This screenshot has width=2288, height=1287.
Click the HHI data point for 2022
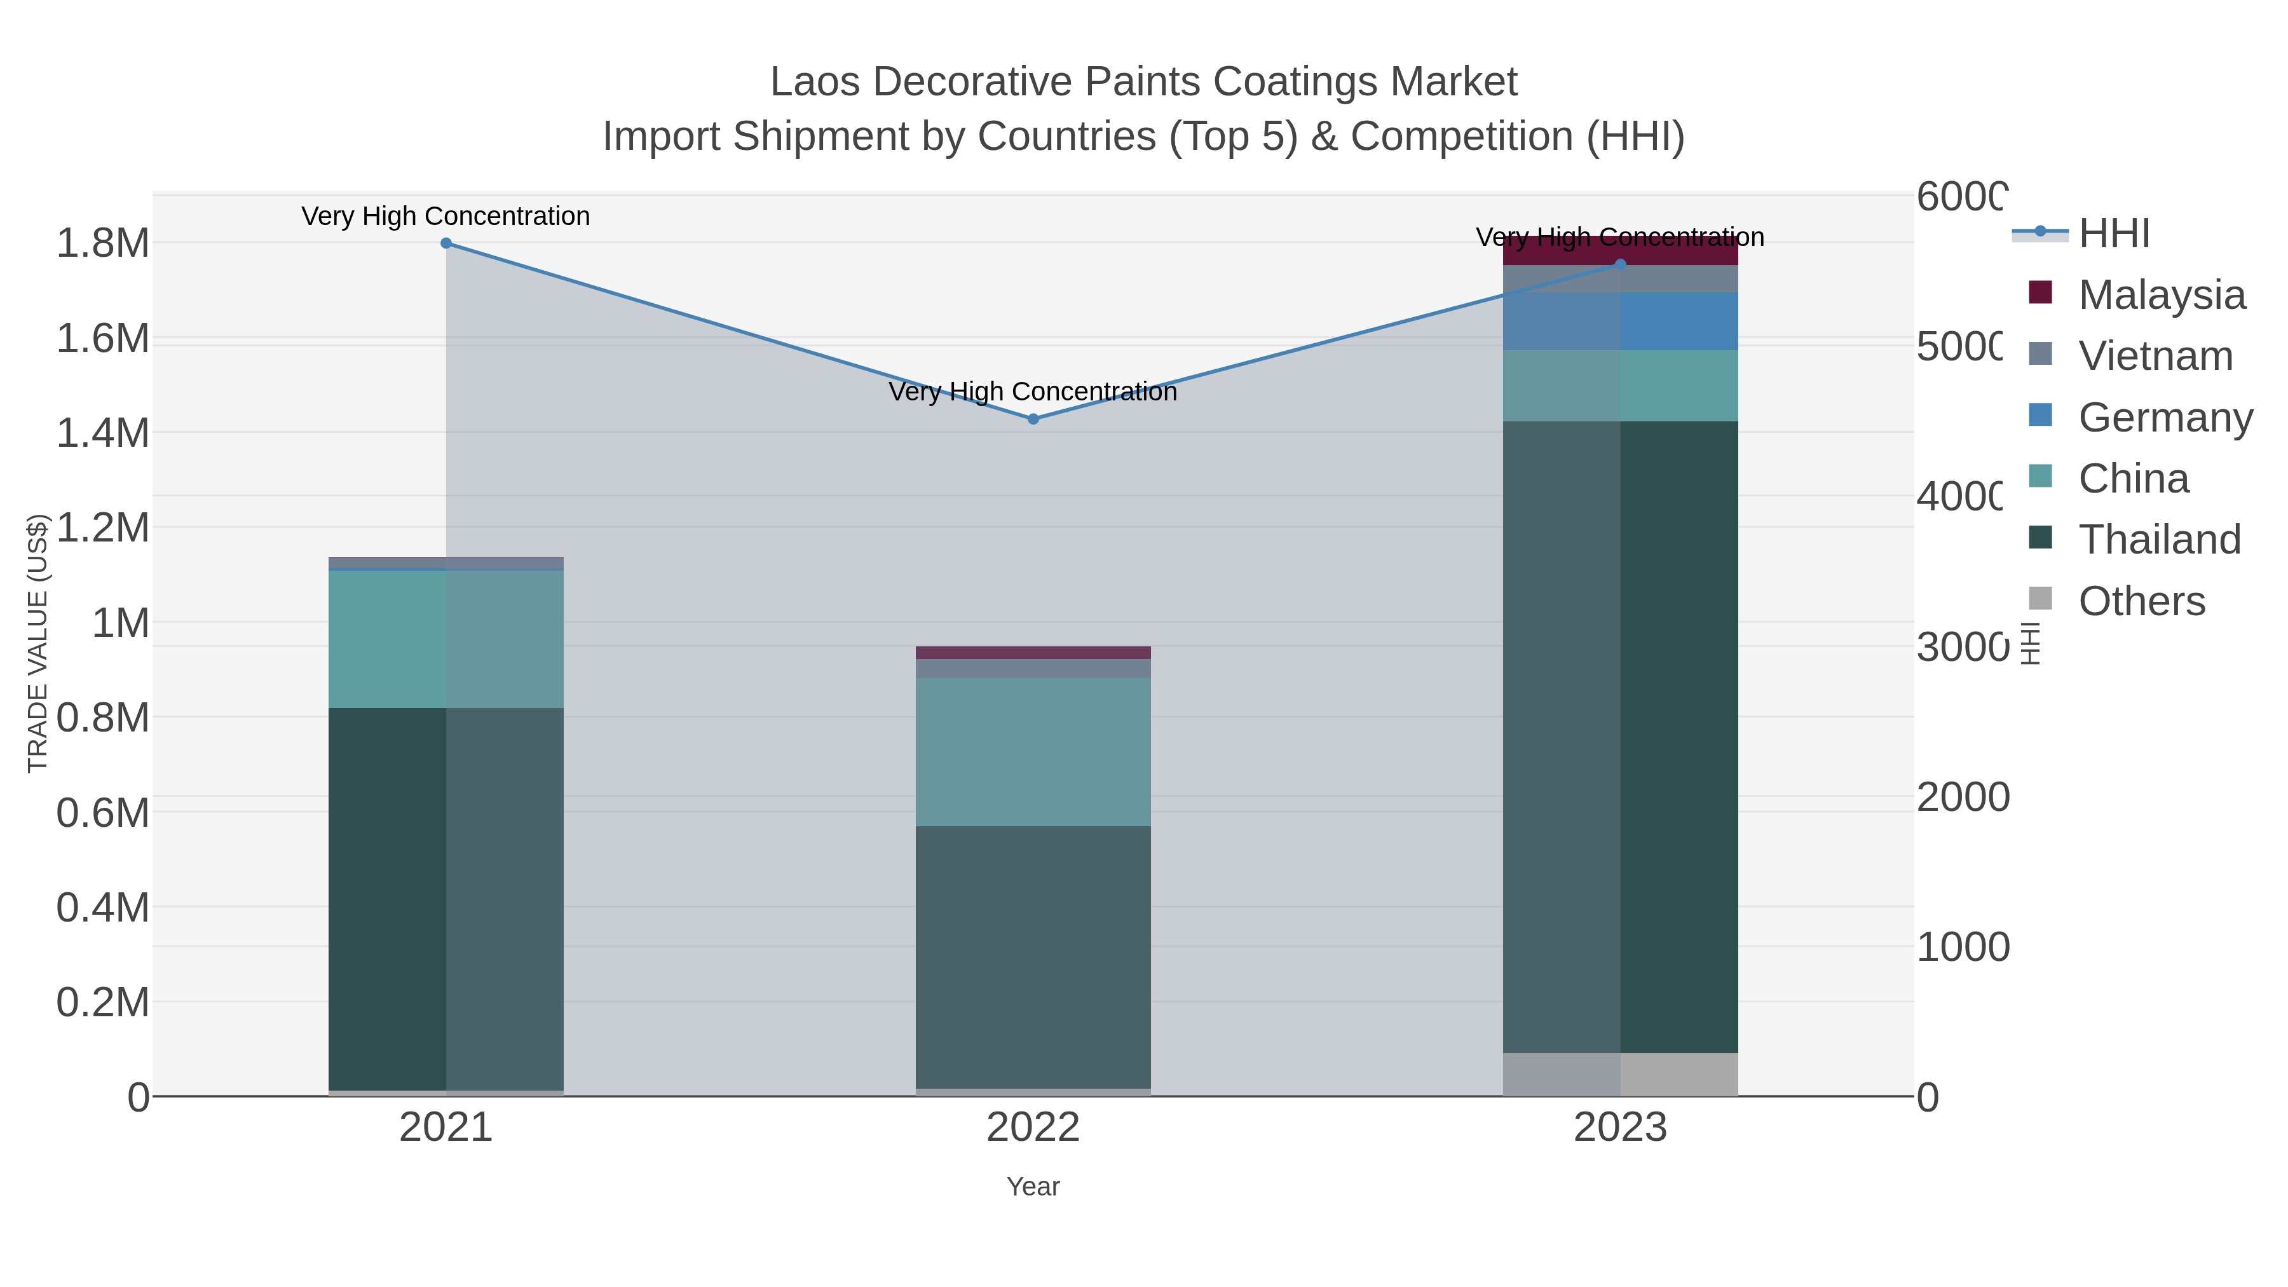1033,419
